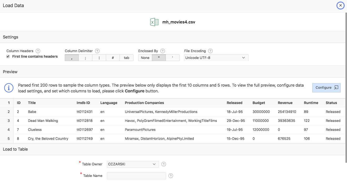Click the help icon next to Column Headers

pyautogui.click(x=38, y=51)
